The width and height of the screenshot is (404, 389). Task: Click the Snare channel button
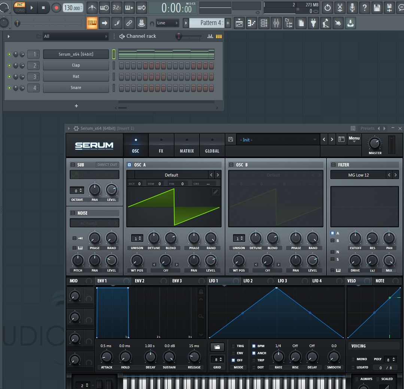[x=76, y=88]
